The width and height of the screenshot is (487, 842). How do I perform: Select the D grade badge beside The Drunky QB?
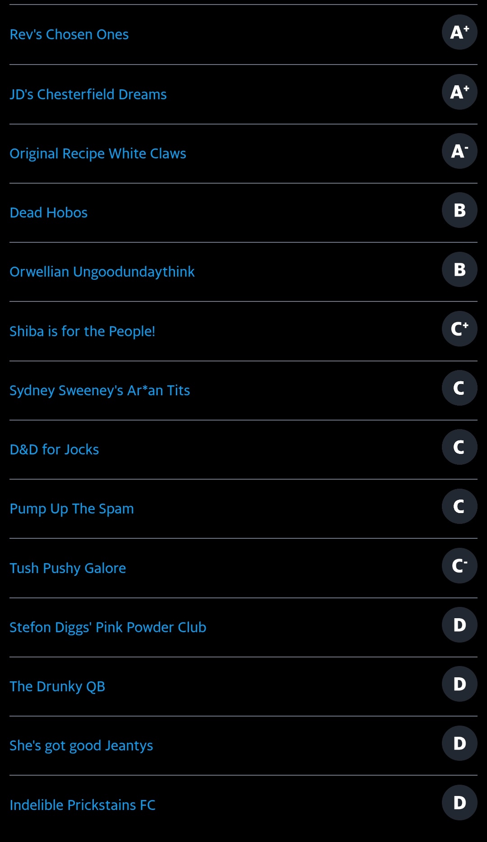click(x=459, y=684)
